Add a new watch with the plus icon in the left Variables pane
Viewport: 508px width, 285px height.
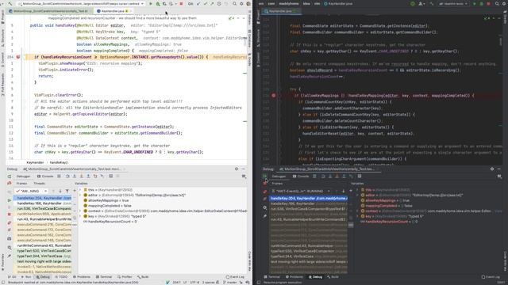pyautogui.click(x=75, y=191)
